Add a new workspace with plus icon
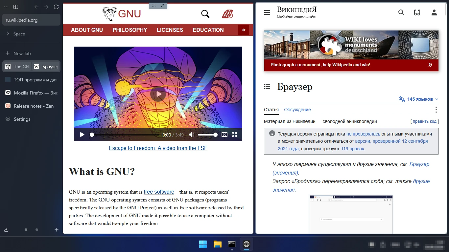The image size is (449, 252). tap(57, 230)
